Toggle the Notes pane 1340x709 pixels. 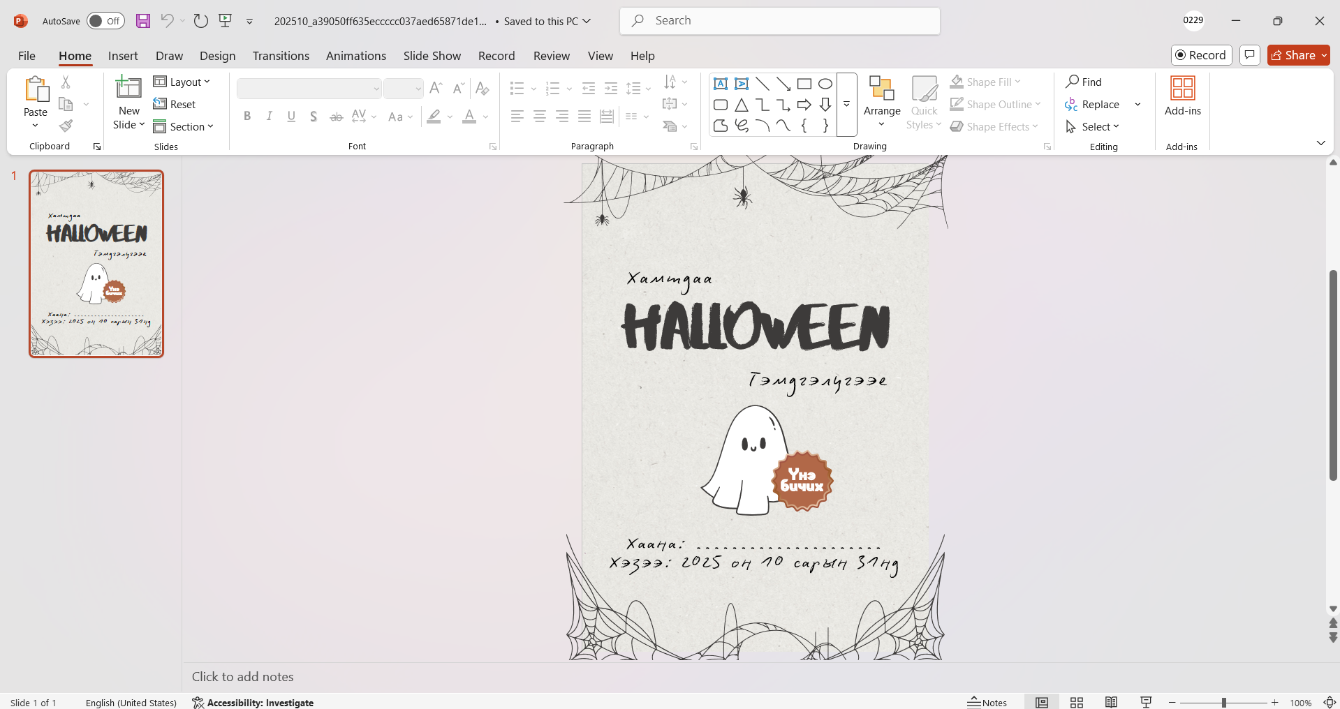[987, 702]
